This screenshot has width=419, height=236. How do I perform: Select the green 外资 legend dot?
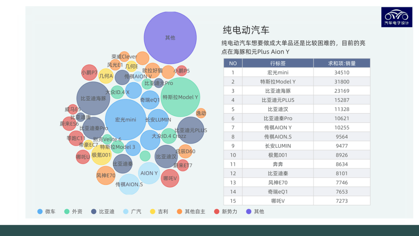coord(67,212)
